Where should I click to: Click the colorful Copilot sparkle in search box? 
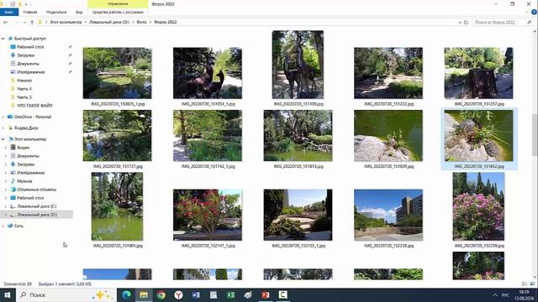[x=103, y=294]
